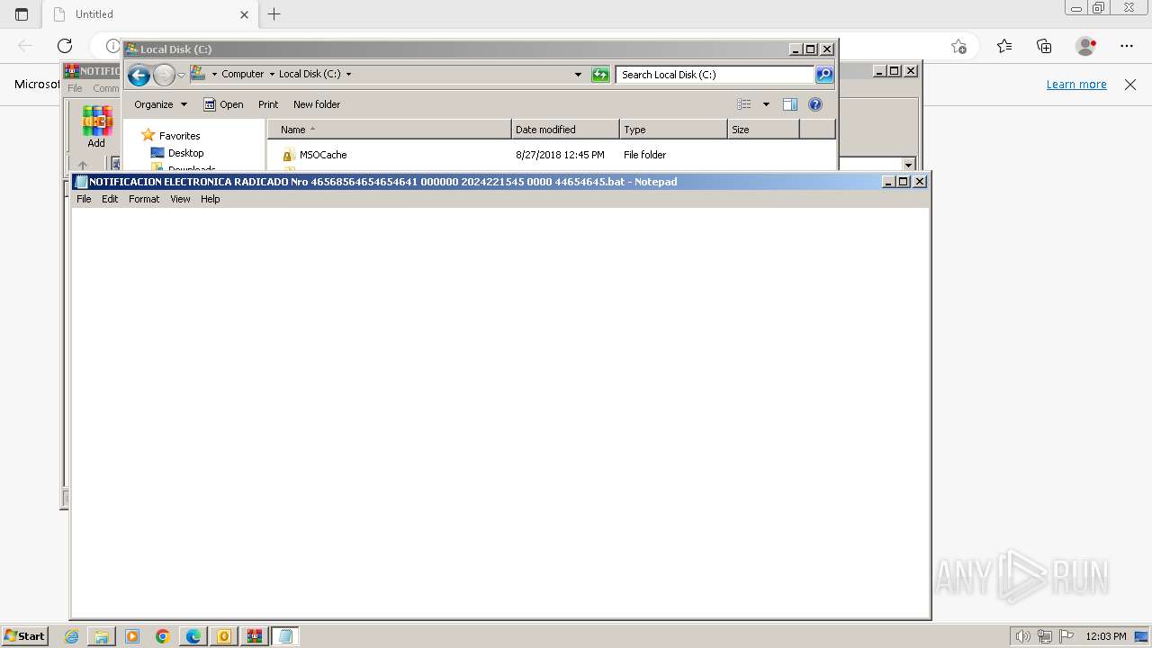
Task: Expand the Local Disk (C:) breadcrumb arrow
Action: coord(348,74)
